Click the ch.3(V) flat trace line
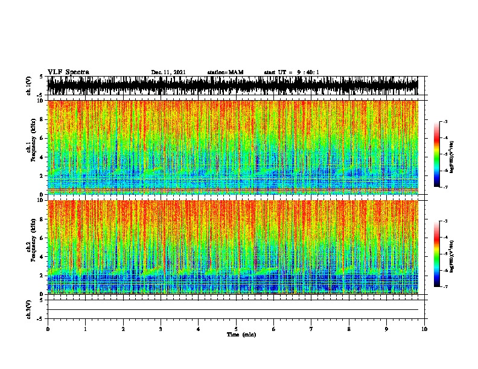 pos(233,310)
